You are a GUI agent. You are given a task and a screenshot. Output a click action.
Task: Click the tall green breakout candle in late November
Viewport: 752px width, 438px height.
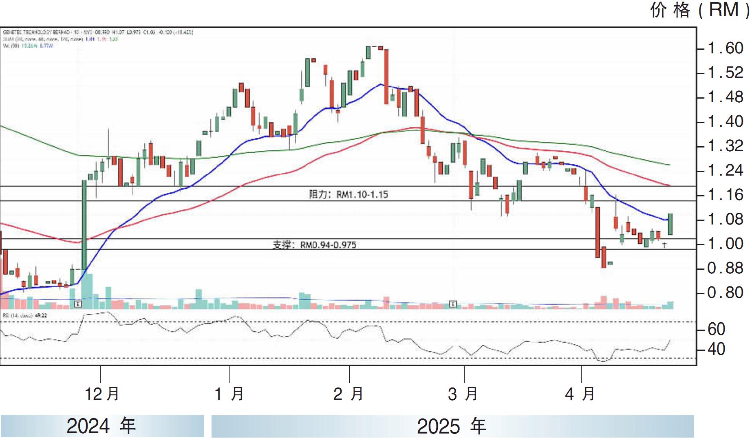pyautogui.click(x=84, y=225)
